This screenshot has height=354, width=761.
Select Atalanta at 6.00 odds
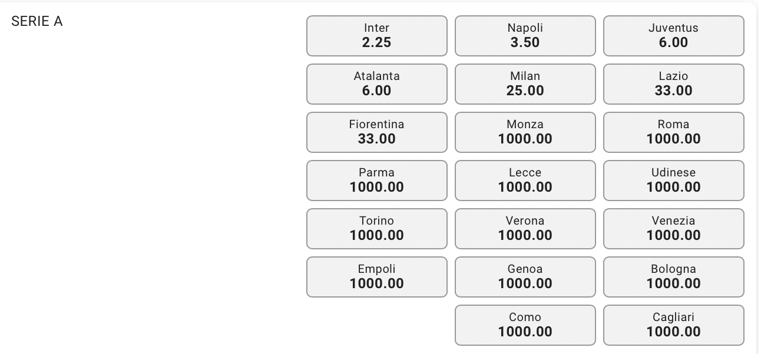pyautogui.click(x=377, y=84)
